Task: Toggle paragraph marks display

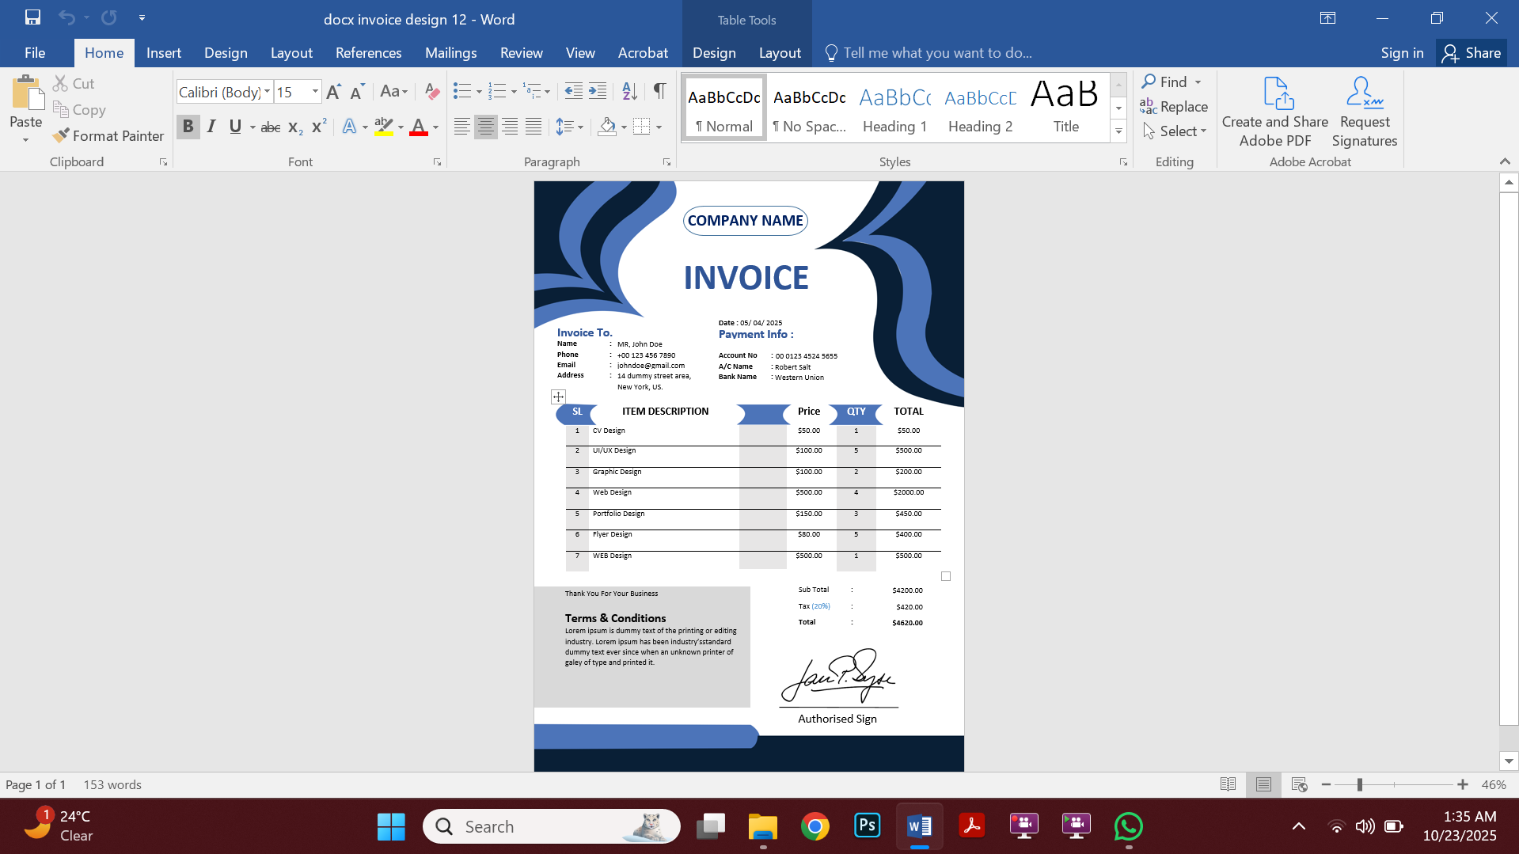Action: tap(659, 91)
